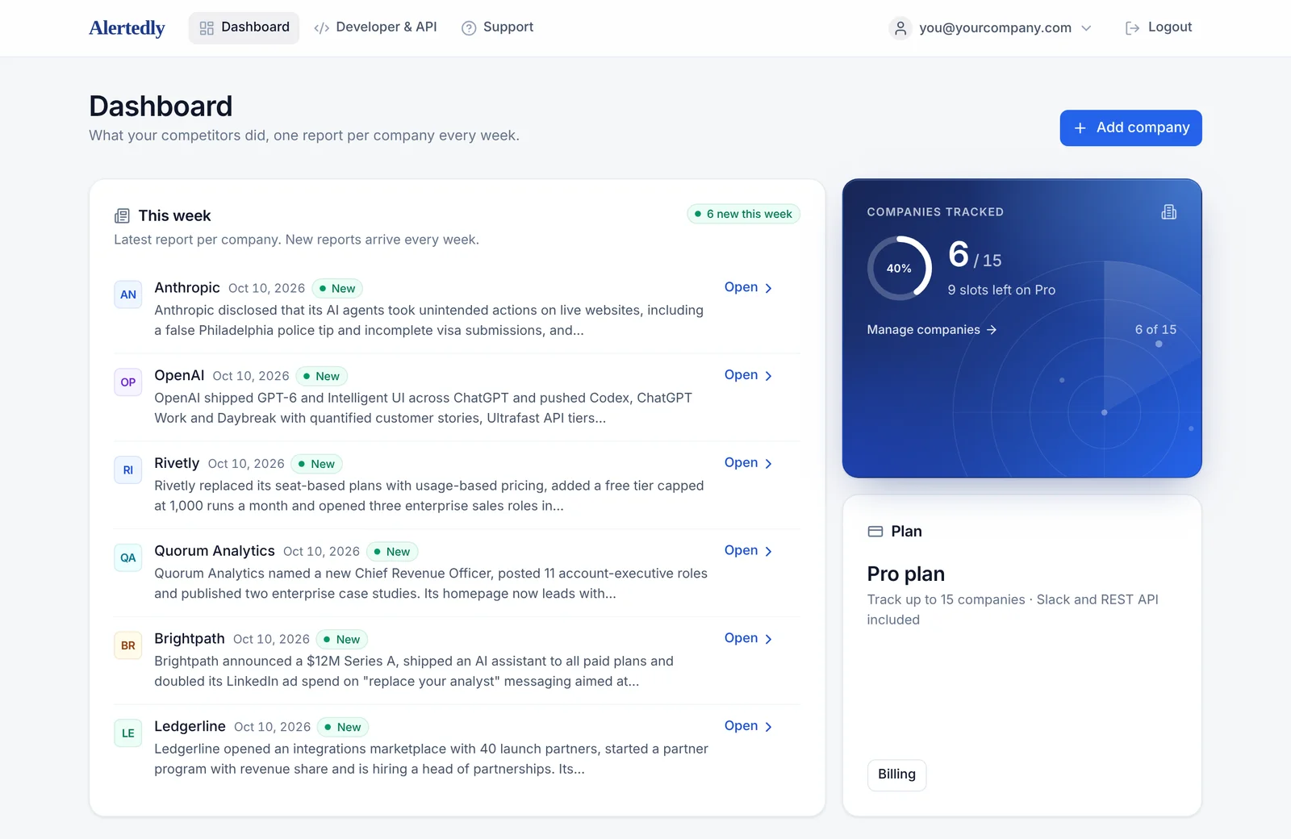Click the '6 of 15' radar label
The width and height of the screenshot is (1291, 839).
pos(1155,330)
